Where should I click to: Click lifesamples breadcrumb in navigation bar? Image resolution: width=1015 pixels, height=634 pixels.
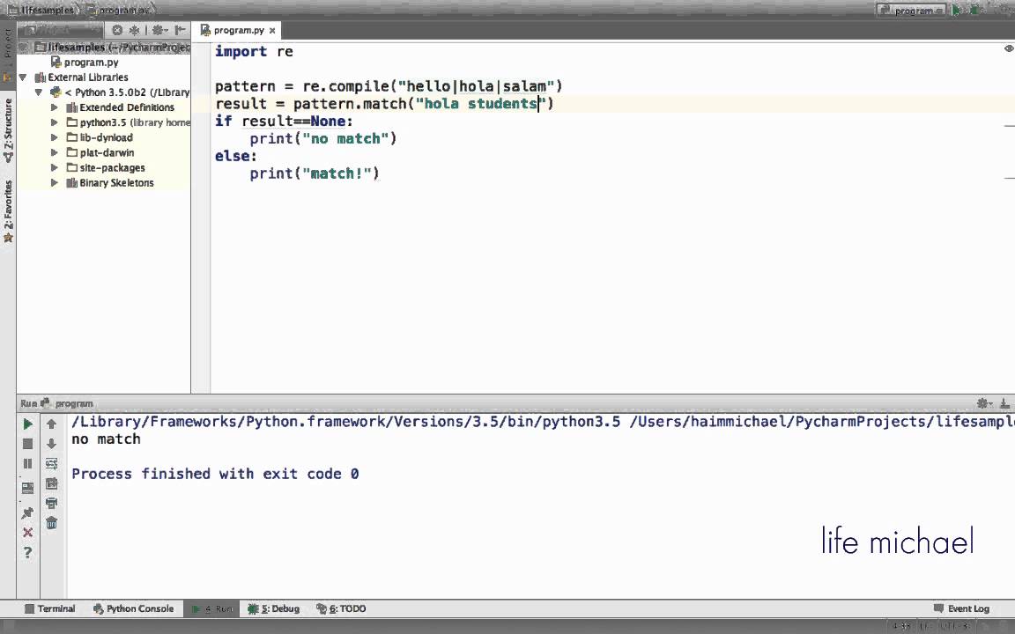click(41, 11)
